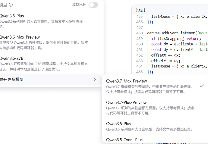Click the chevron arrow beside 展开更多模型
The height and width of the screenshot is (144, 208).
point(95,80)
